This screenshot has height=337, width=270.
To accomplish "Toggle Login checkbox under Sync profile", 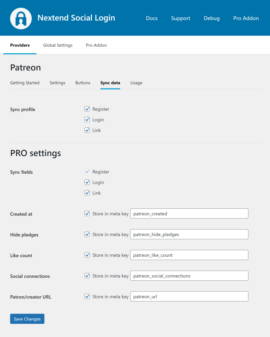I will pyautogui.click(x=87, y=120).
